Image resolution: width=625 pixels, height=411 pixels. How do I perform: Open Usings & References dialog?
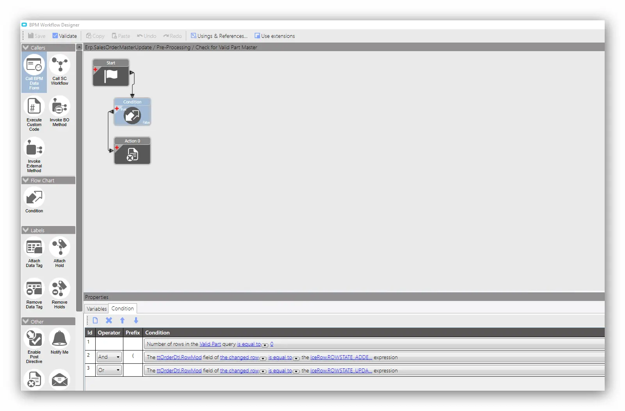pos(219,36)
